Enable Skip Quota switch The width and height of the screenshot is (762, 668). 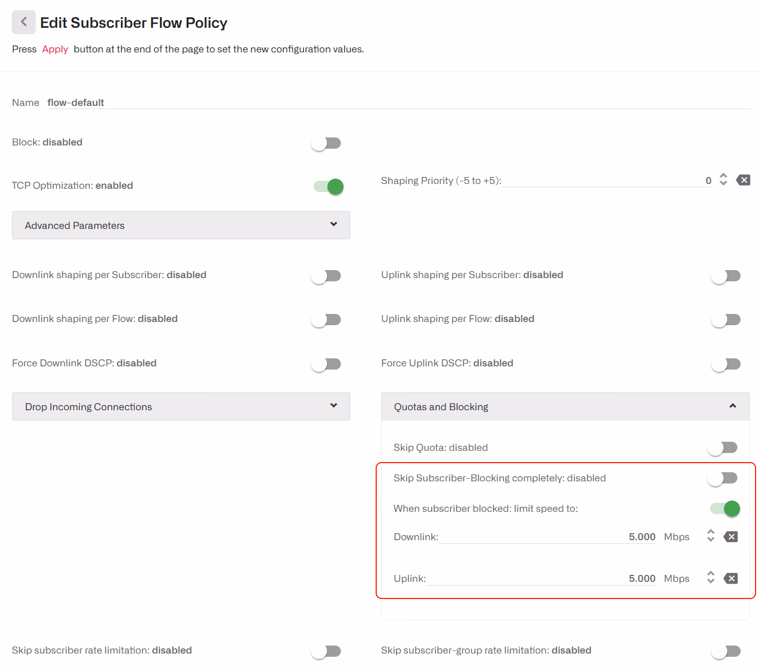(x=722, y=448)
